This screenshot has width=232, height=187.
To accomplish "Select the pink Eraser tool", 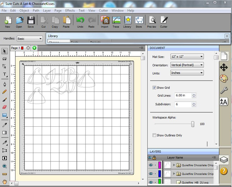I will [5, 107].
